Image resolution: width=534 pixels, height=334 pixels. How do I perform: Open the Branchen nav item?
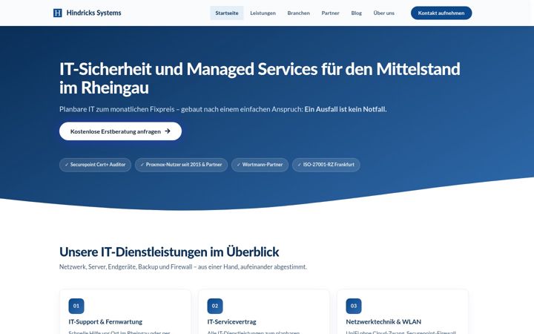tap(299, 13)
